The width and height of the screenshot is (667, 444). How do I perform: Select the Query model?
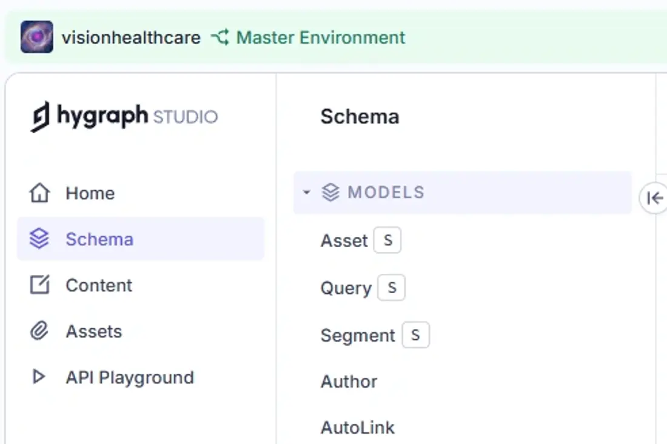pos(346,288)
